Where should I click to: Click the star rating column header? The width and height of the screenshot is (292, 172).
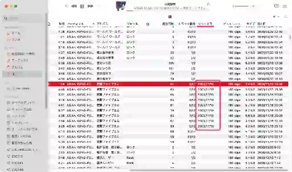coord(148,24)
